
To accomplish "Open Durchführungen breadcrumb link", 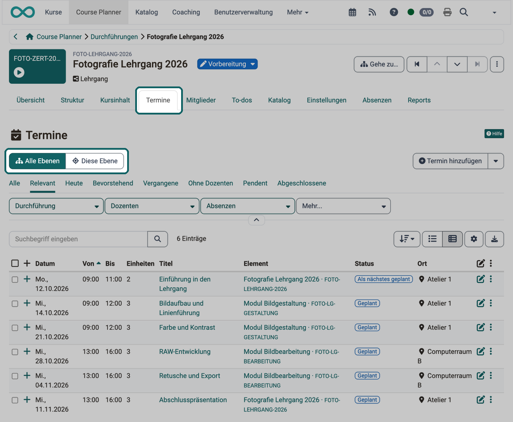I will [x=114, y=37].
